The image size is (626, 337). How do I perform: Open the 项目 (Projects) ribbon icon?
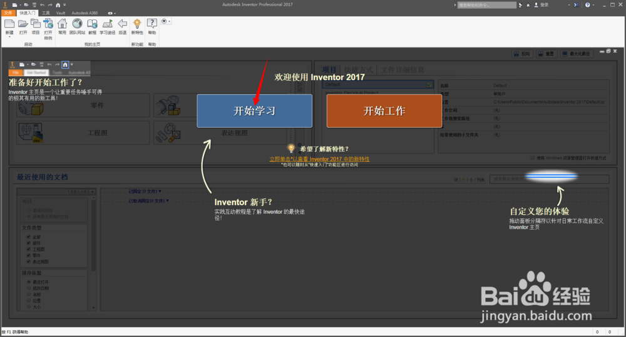(x=36, y=24)
